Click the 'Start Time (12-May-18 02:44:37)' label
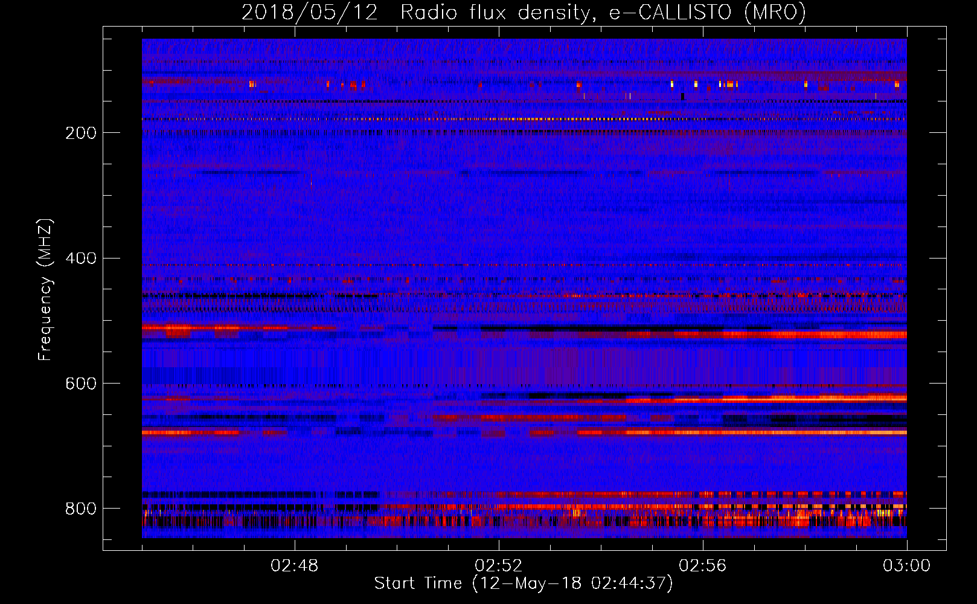 pos(524,583)
